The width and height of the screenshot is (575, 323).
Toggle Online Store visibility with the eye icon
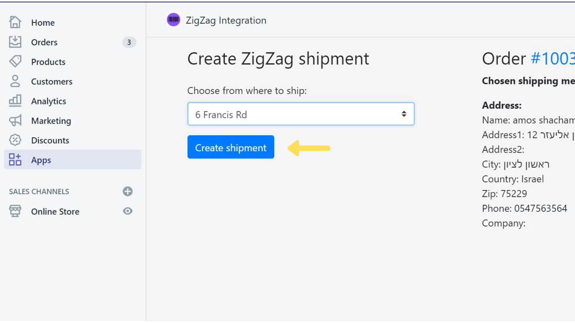(128, 211)
